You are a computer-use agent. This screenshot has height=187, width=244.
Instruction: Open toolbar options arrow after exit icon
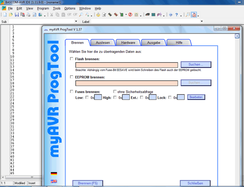45,16
